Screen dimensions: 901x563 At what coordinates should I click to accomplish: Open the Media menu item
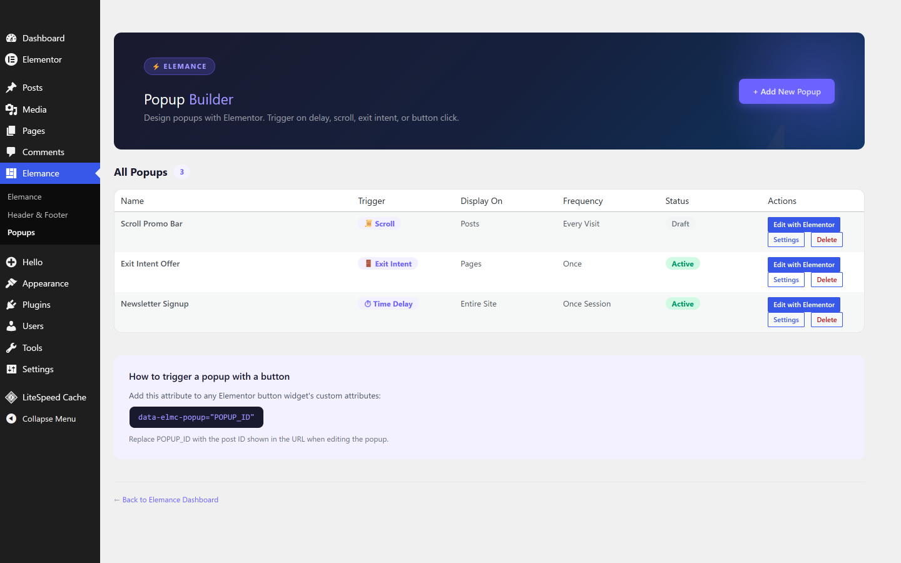coord(50,109)
